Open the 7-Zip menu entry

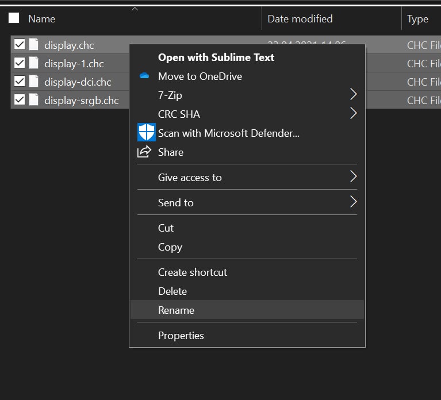(x=247, y=95)
